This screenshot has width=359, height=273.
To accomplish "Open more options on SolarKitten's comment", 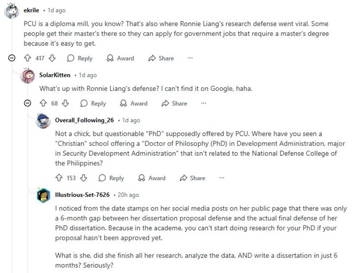I will (x=203, y=103).
